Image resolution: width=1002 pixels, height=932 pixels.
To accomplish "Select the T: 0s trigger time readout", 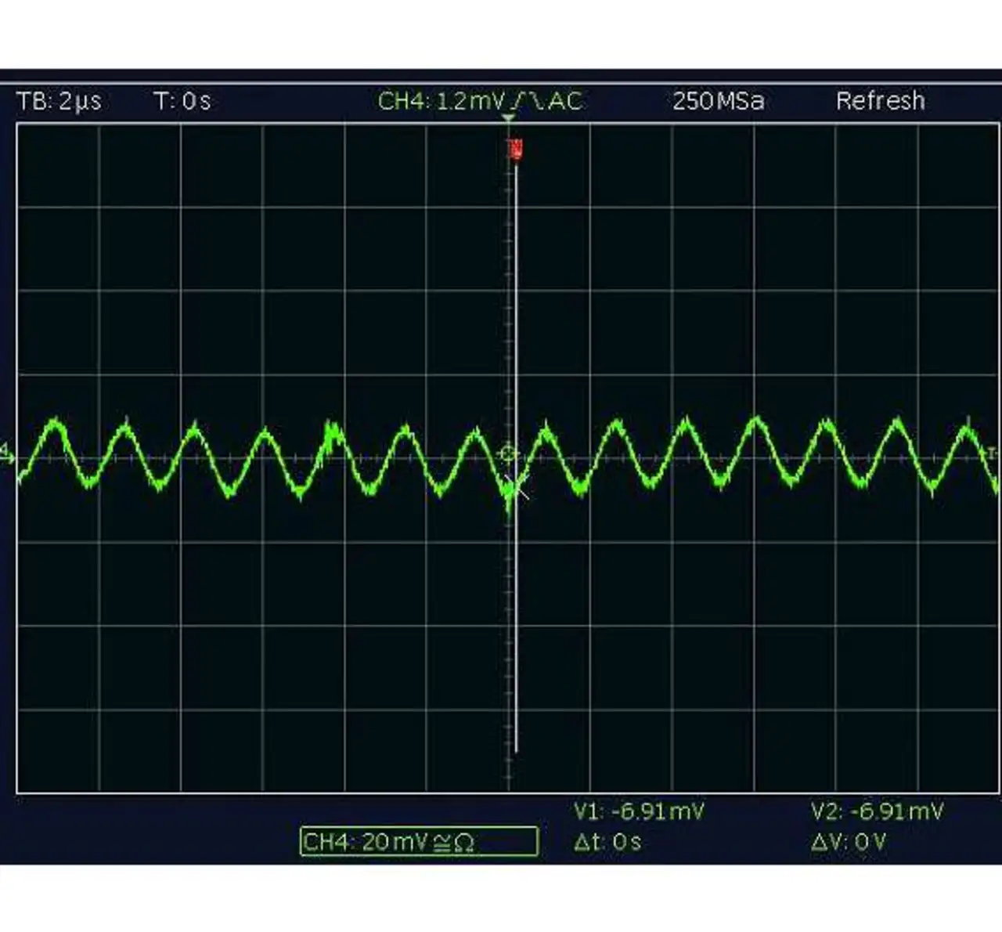I will (x=182, y=101).
